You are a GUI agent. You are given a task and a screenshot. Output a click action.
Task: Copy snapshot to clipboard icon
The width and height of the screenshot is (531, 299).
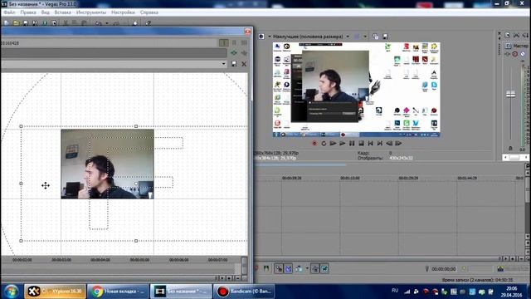coord(376,37)
